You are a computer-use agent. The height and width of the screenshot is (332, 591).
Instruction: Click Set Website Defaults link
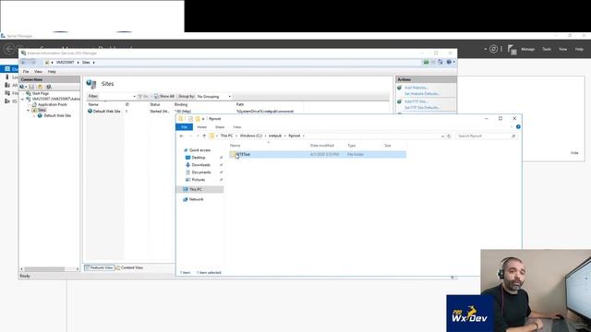(x=422, y=94)
